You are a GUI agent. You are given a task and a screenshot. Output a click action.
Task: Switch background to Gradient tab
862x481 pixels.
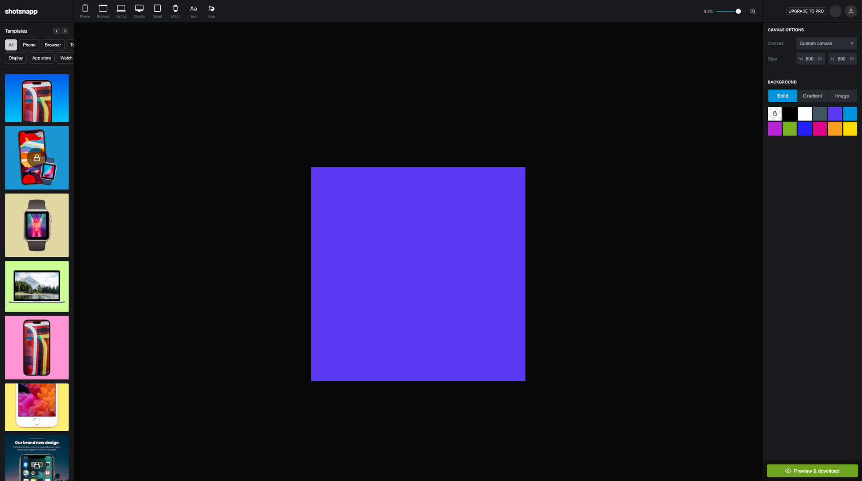(x=812, y=96)
